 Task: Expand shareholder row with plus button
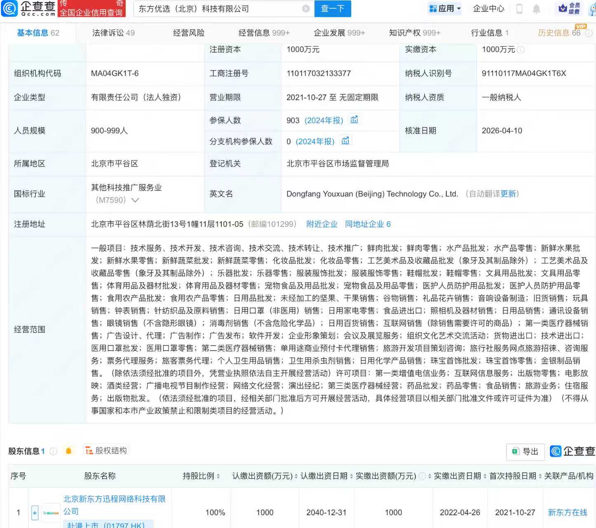(x=35, y=513)
